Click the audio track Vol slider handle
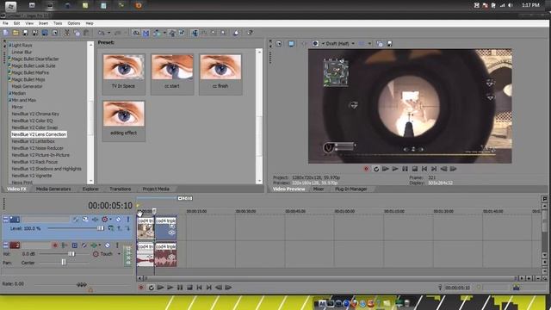The height and width of the screenshot is (310, 551). [x=71, y=254]
